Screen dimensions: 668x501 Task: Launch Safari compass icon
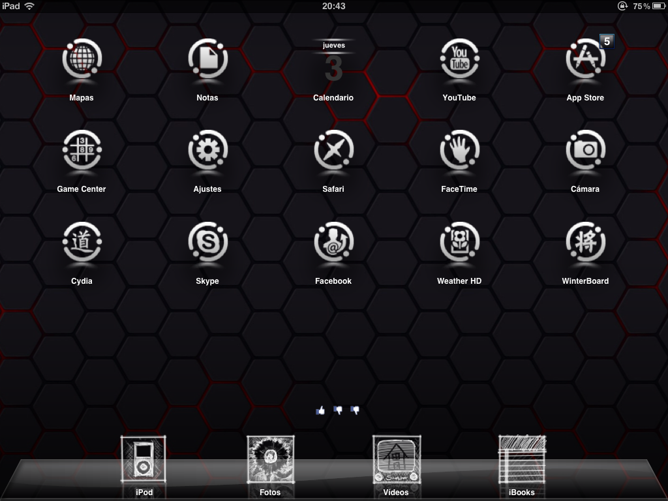[333, 151]
